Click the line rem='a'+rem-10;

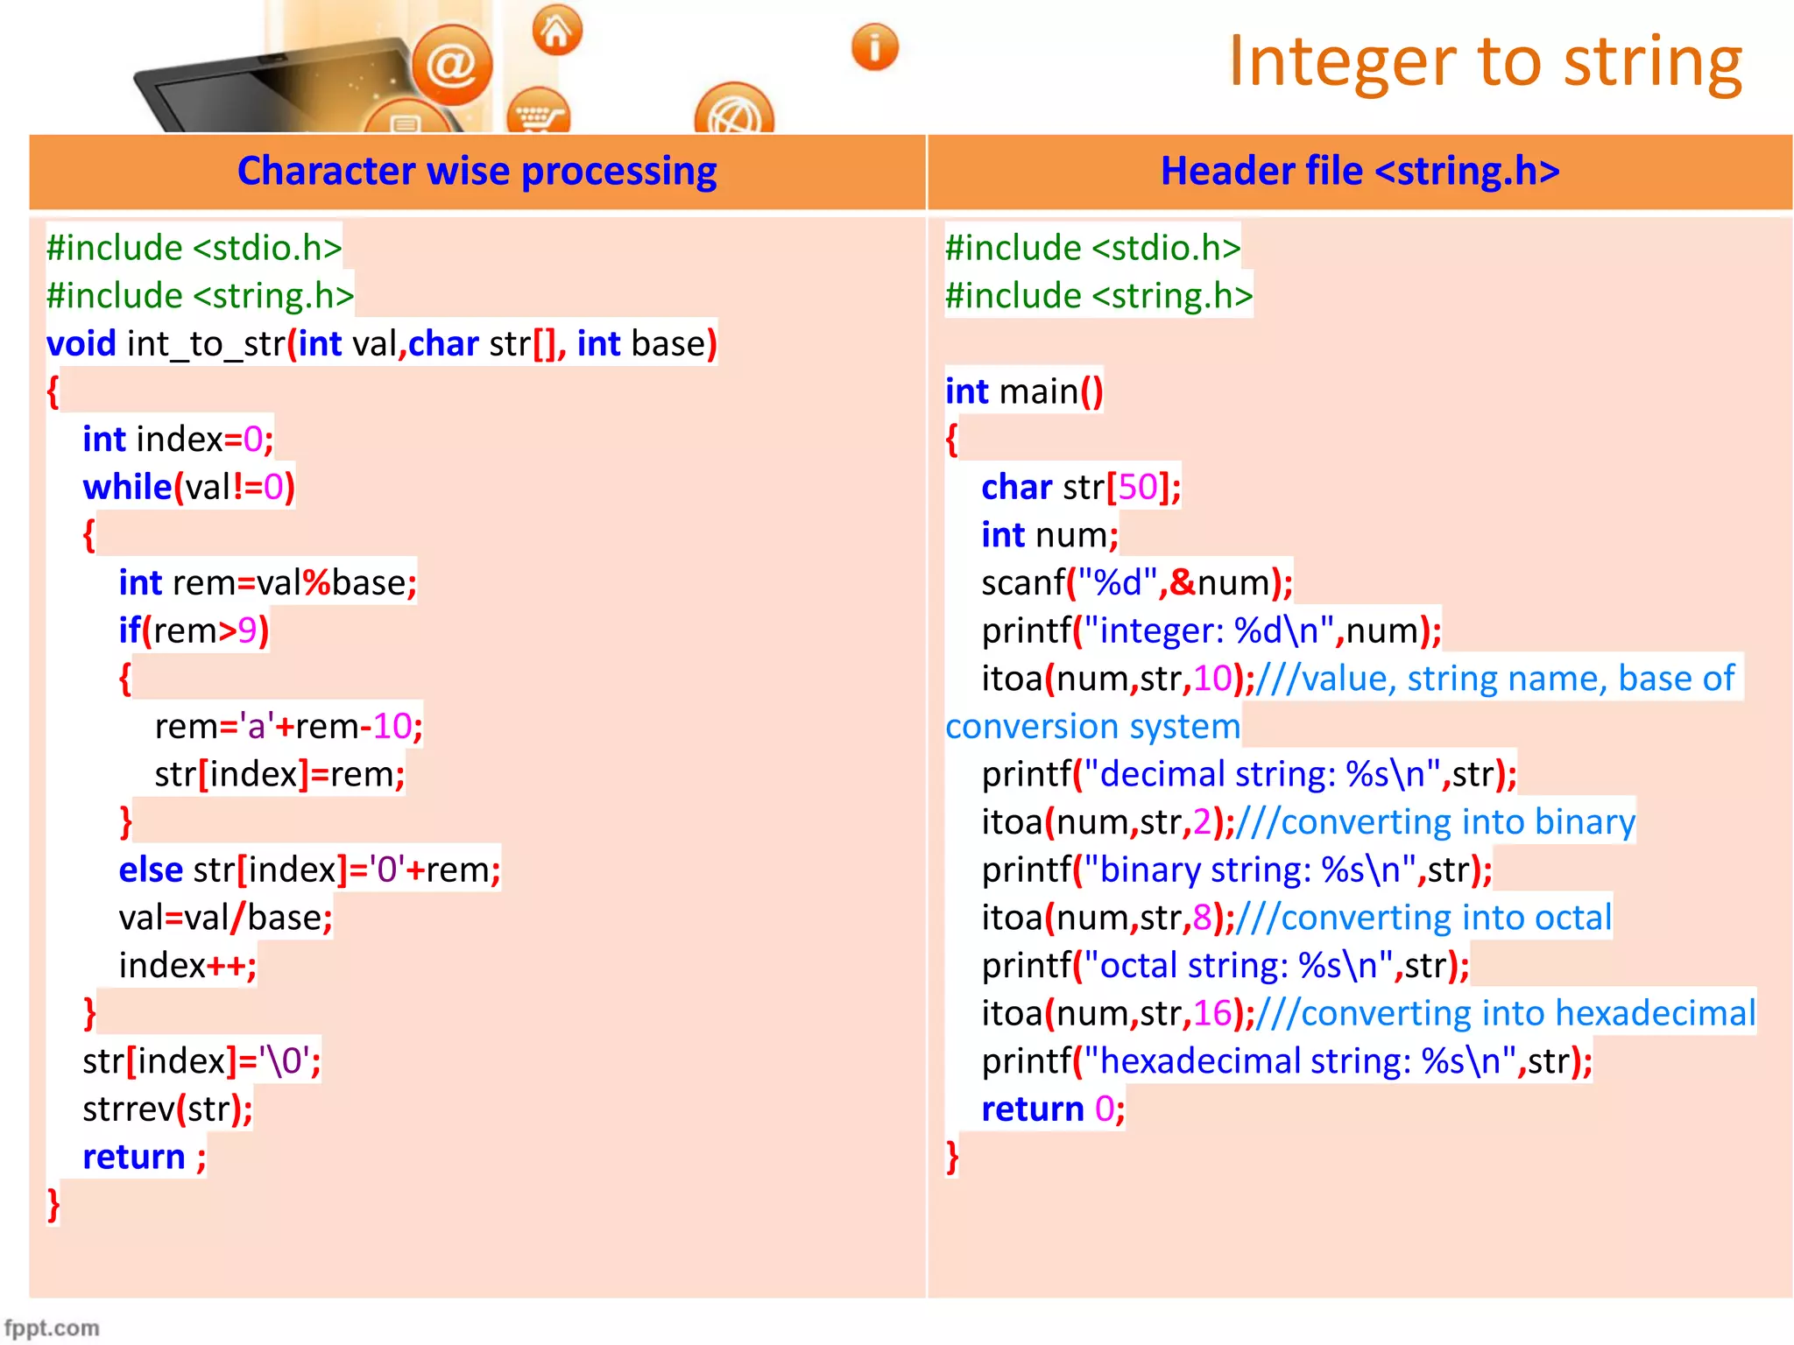pos(288,726)
